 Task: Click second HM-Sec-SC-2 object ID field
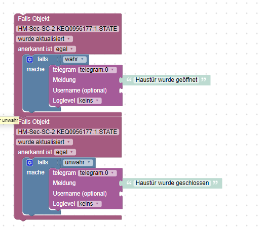pyautogui.click(x=67, y=132)
